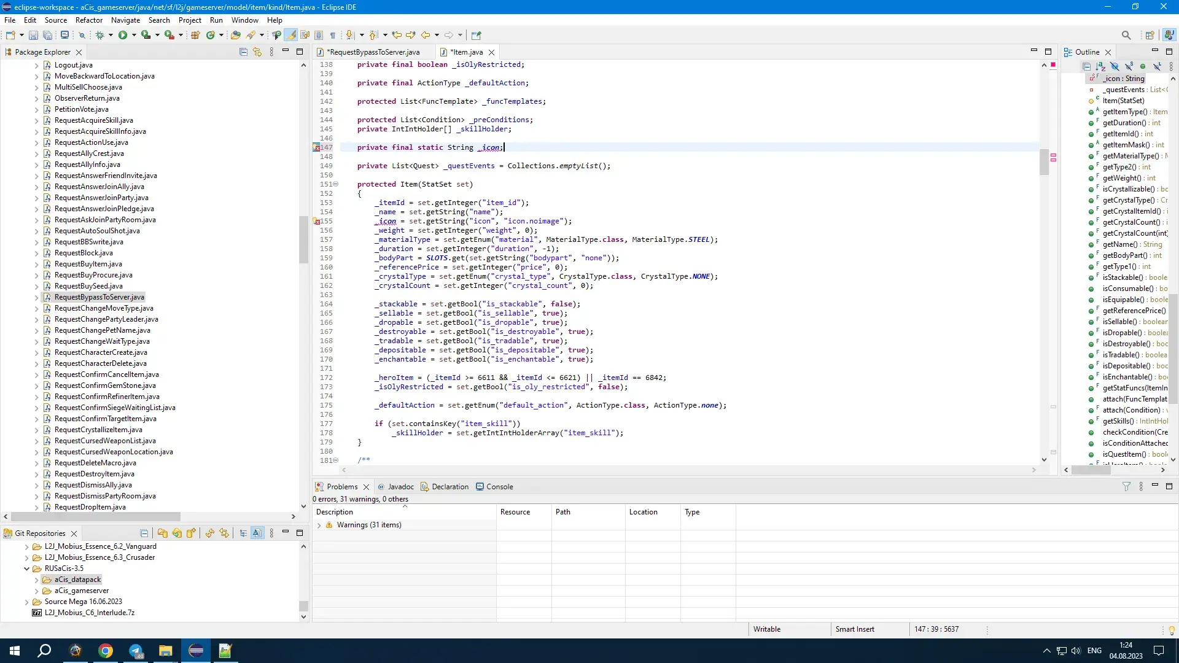Open the Debug button dropdown arrow
Screen dimensions: 1179x663
[x=111, y=35]
